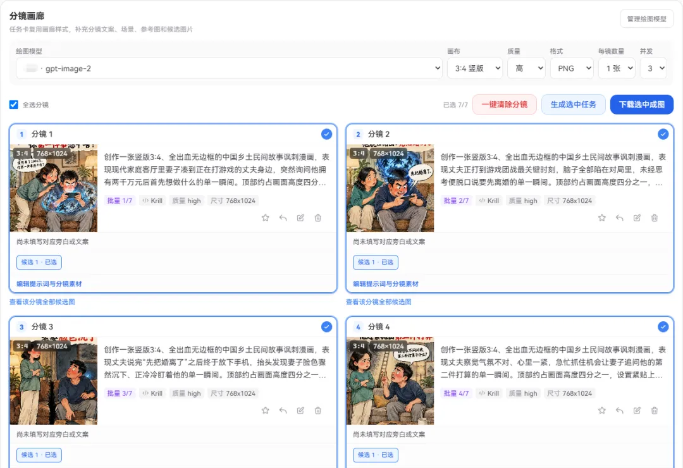This screenshot has height=468, width=683.
Task: Deselect 分镜 1 via its blue checkmark
Action: [326, 134]
